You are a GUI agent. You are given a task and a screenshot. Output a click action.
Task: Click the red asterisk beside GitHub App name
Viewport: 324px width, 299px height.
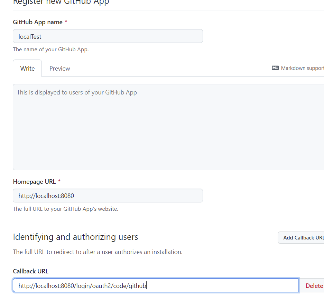click(66, 22)
